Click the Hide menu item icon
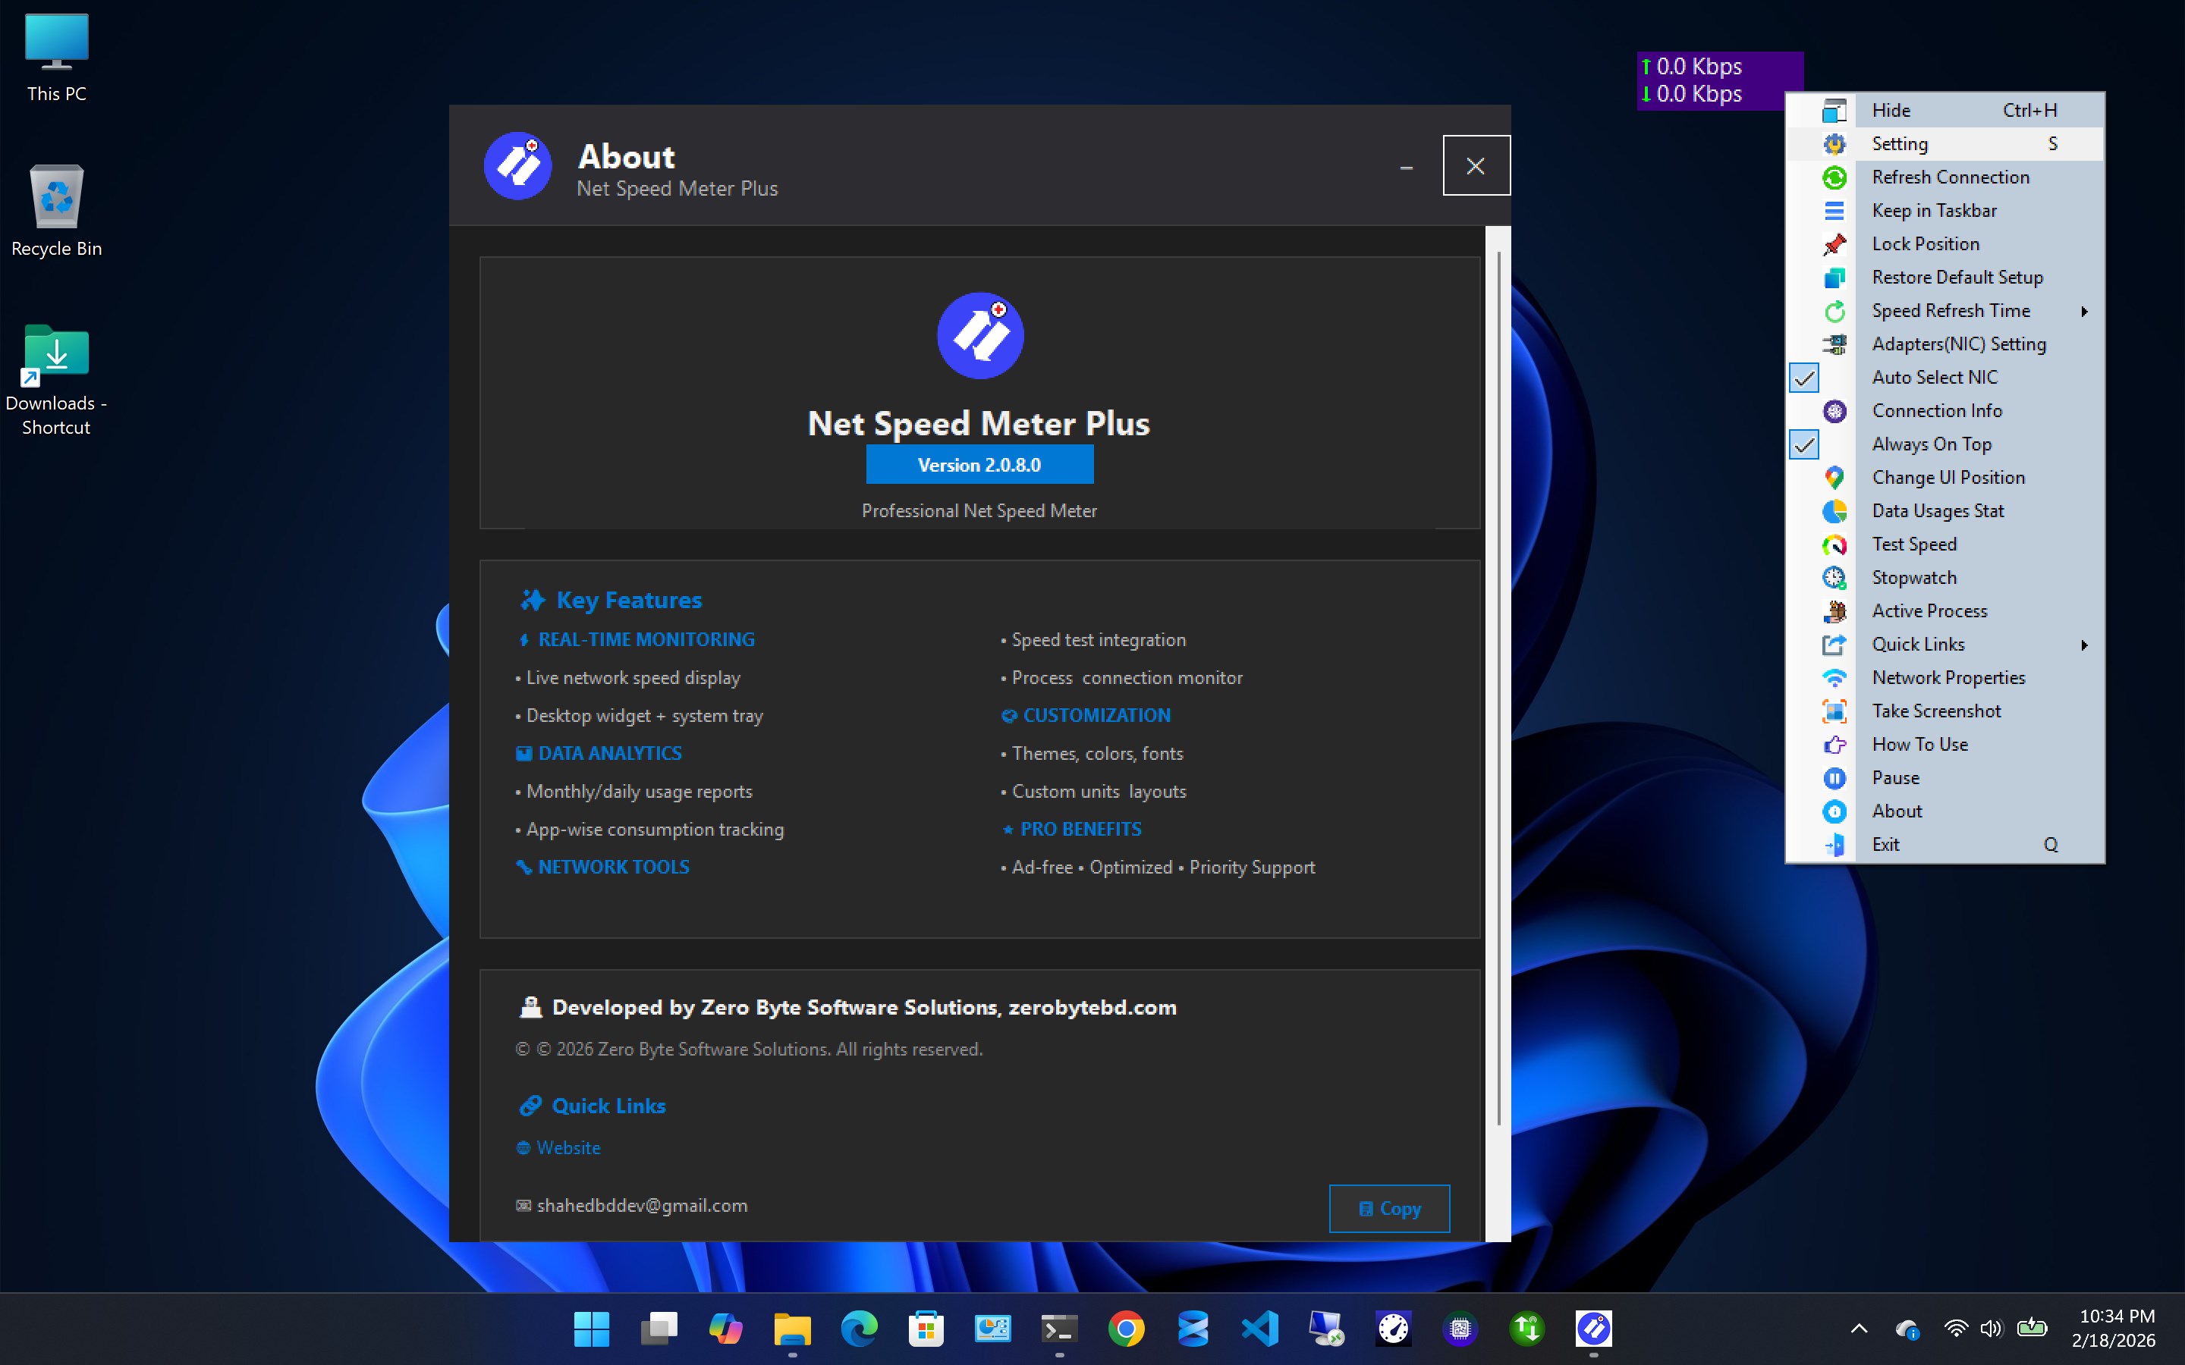The image size is (2185, 1365). coord(1834,111)
